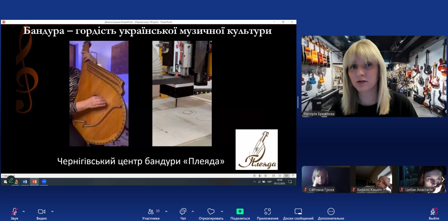Click the green annotation pencil icon

11,180
